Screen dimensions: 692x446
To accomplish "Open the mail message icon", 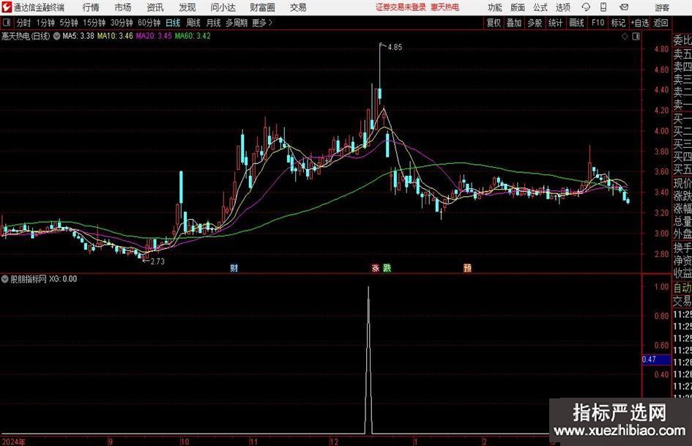I will 624,7.
